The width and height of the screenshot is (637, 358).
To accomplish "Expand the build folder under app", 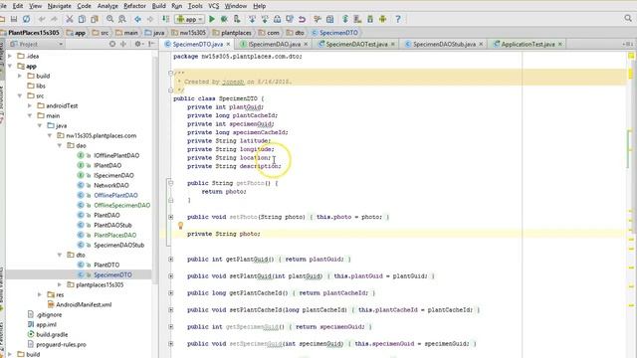I will click(x=20, y=76).
